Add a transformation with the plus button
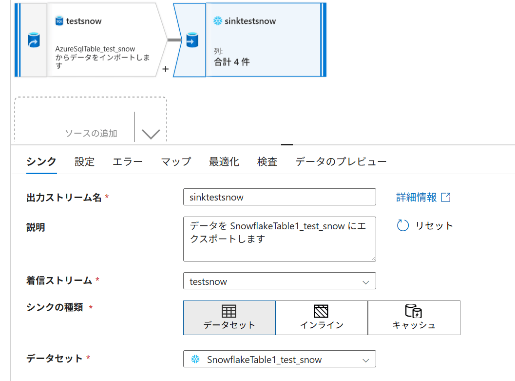Viewport: 515px width, 381px height. point(166,69)
